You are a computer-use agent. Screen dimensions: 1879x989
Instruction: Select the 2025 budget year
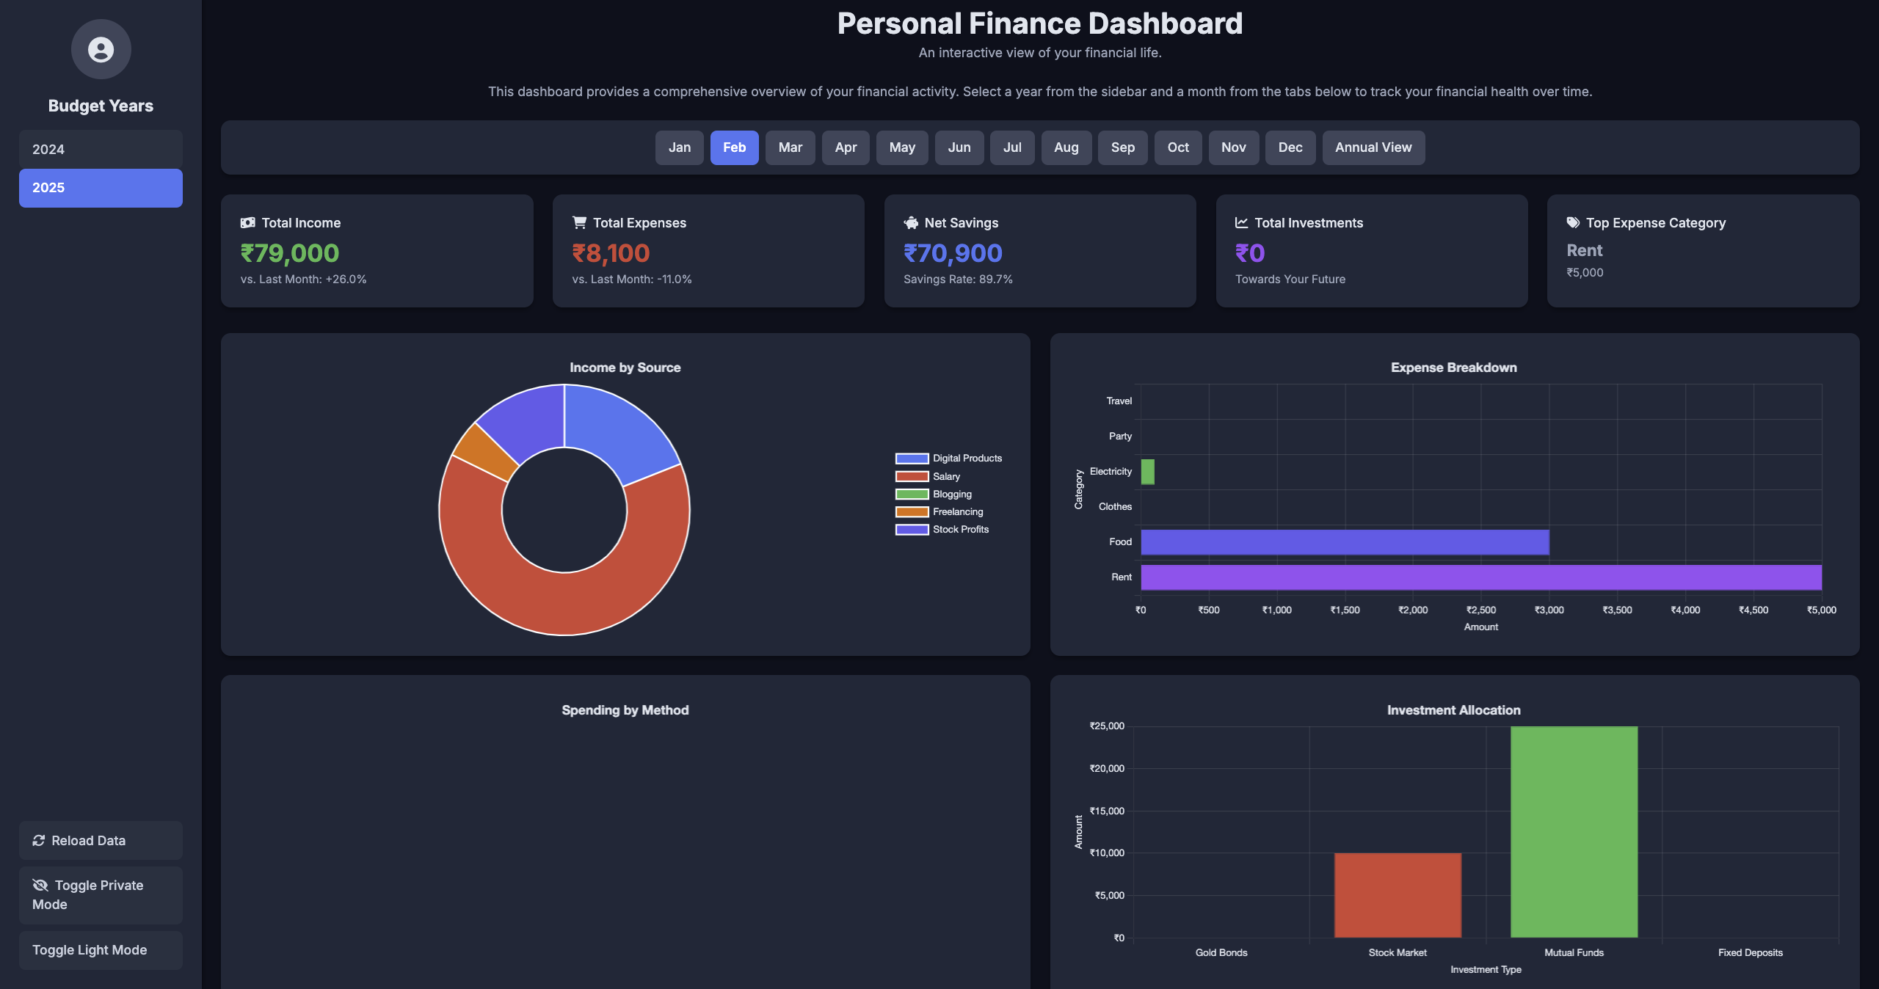click(101, 188)
